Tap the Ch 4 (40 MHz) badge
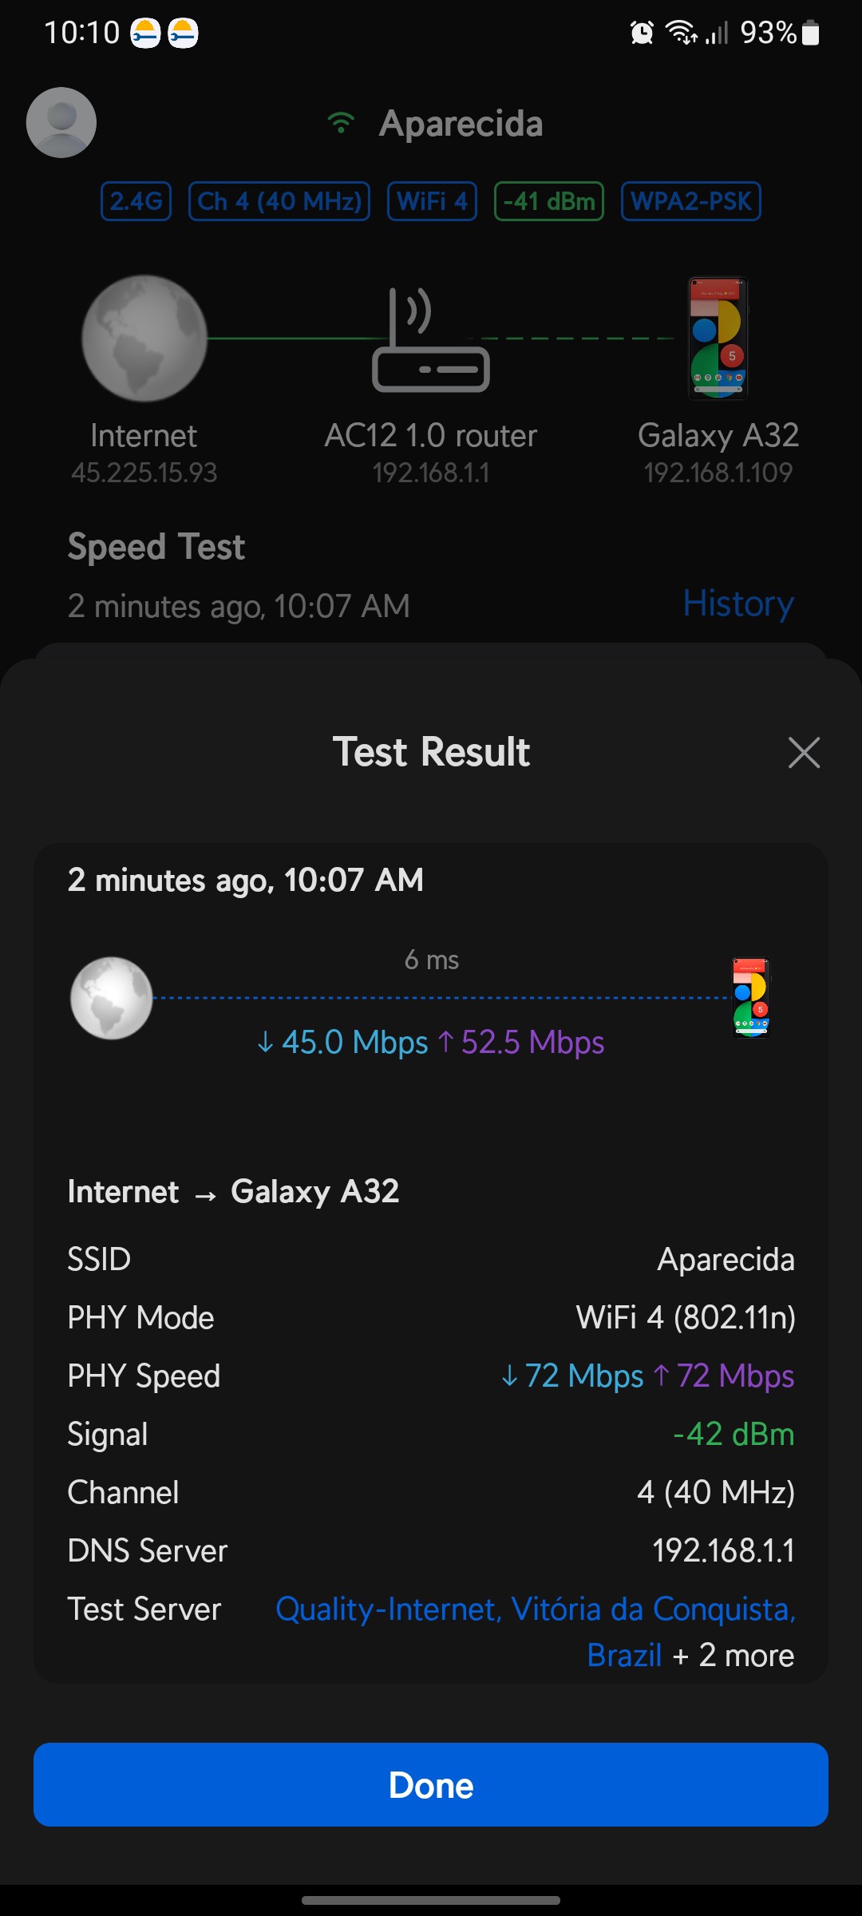The width and height of the screenshot is (862, 1916). (279, 201)
